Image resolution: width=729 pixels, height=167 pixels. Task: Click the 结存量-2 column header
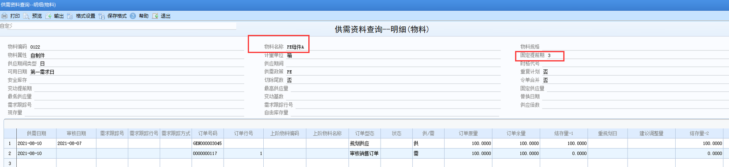coord(699,133)
